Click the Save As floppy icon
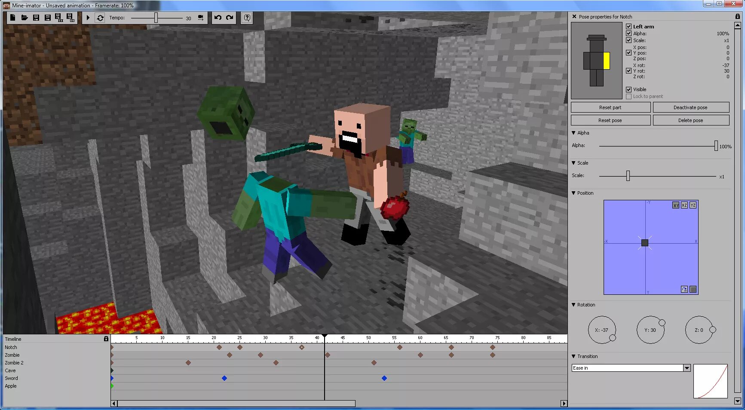The width and height of the screenshot is (745, 410). tap(47, 18)
